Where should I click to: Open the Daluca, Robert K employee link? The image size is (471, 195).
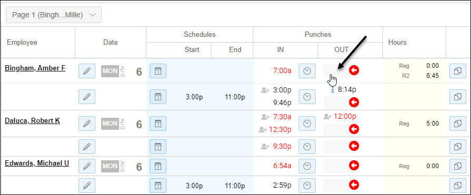32,120
